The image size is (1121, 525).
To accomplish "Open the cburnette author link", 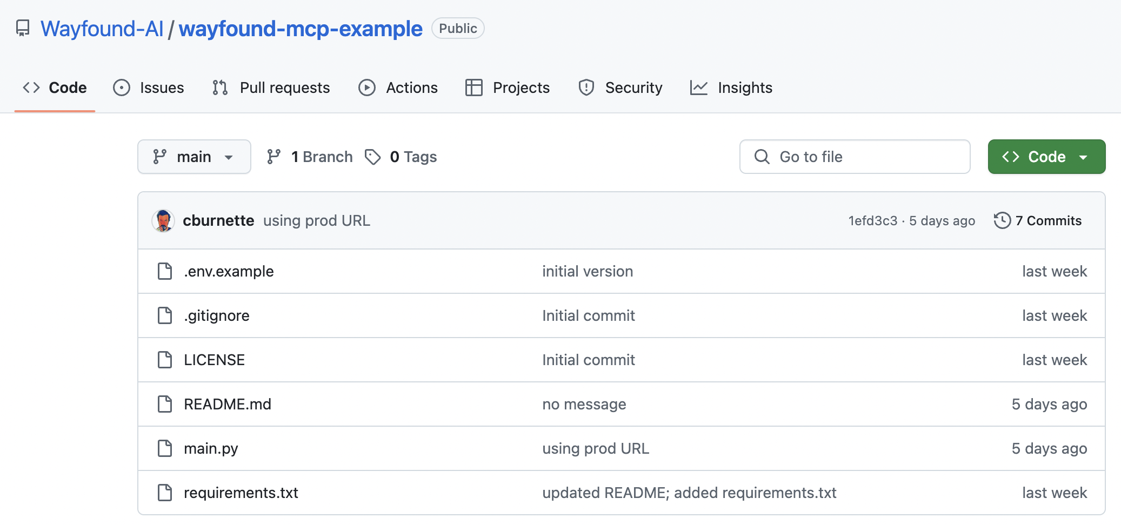I will 218,220.
